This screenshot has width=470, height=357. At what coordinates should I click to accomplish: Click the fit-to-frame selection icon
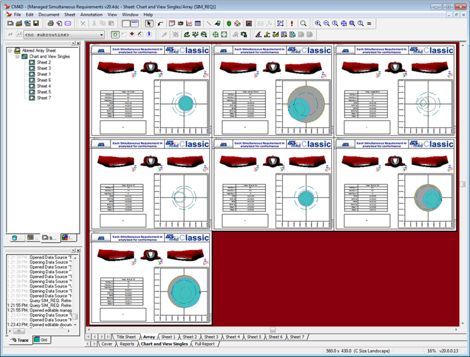280,23
